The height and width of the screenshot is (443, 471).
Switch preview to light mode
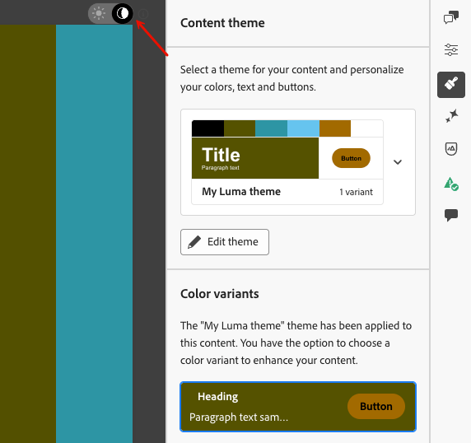[x=99, y=13]
